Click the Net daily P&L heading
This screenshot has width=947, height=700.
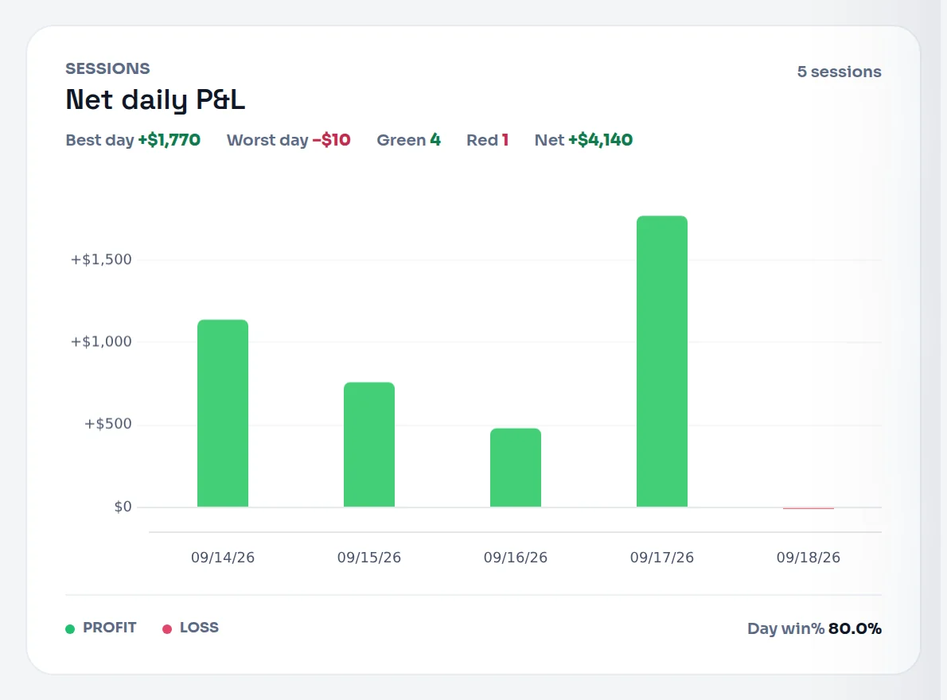[155, 99]
